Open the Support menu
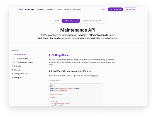Image resolution: width=156 pixels, height=117 pixels. point(67,9)
